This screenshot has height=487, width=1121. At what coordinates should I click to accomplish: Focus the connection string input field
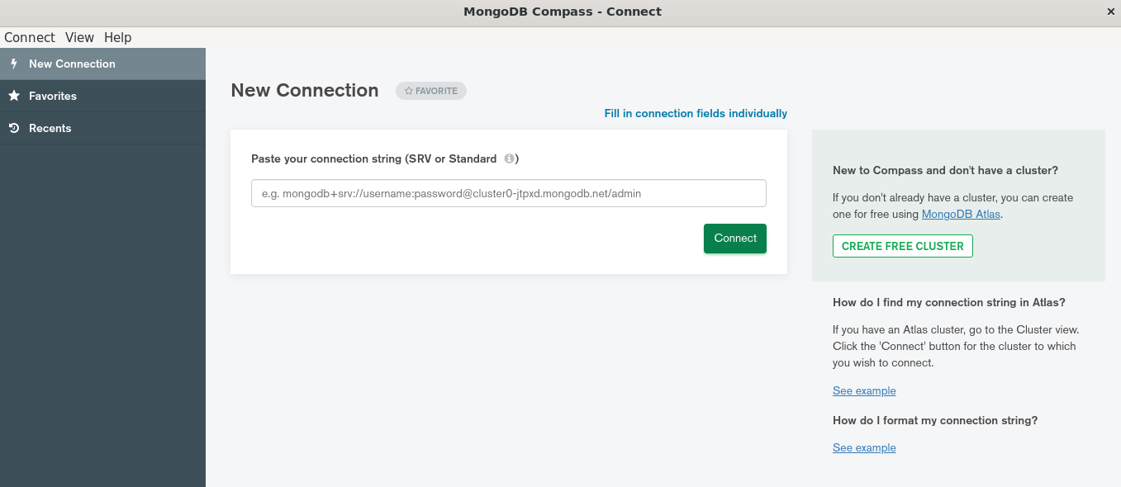point(509,193)
